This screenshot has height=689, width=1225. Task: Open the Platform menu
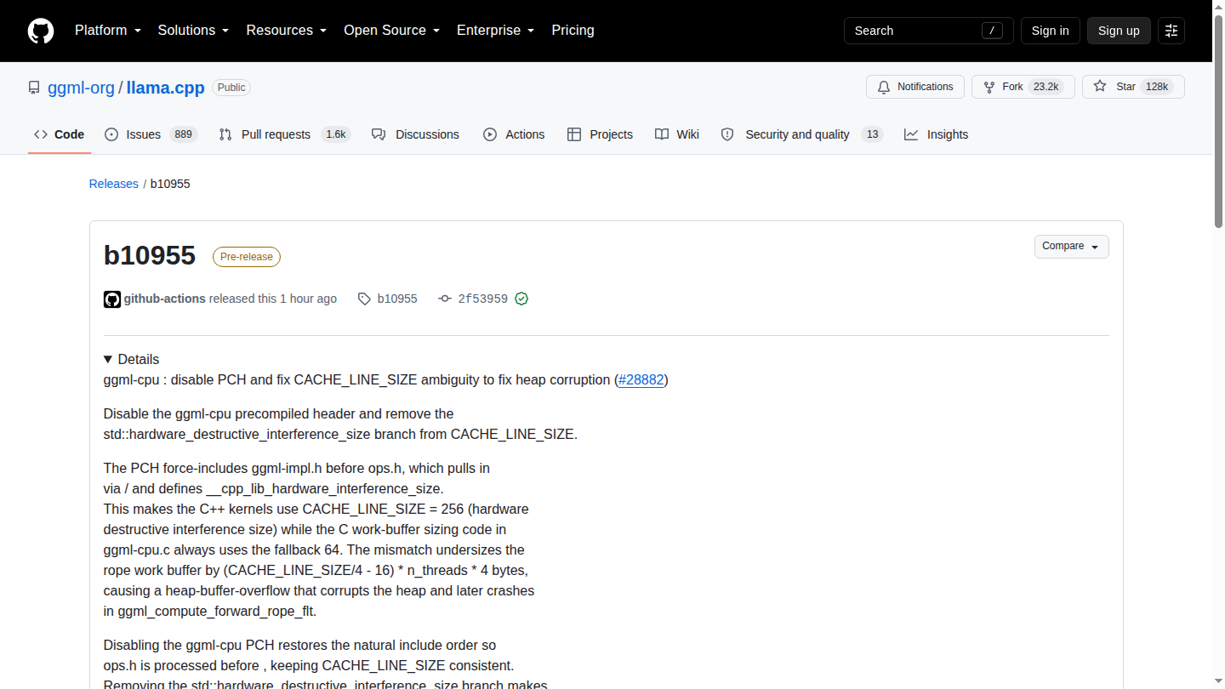coord(108,31)
